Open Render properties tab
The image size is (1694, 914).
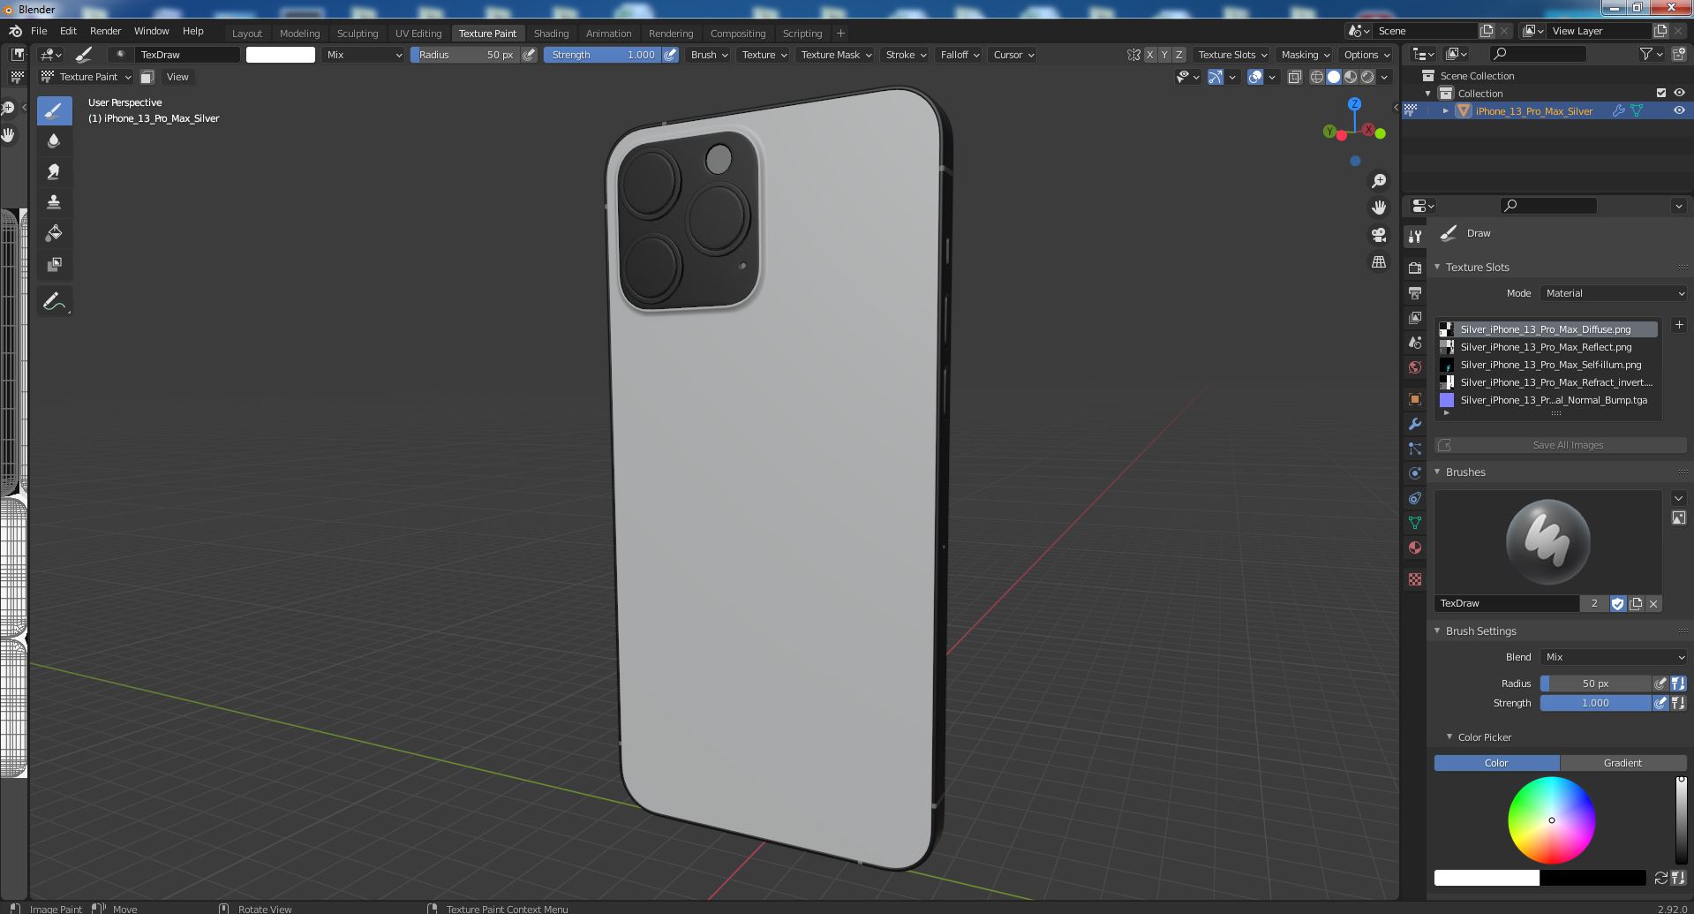pyautogui.click(x=1415, y=268)
